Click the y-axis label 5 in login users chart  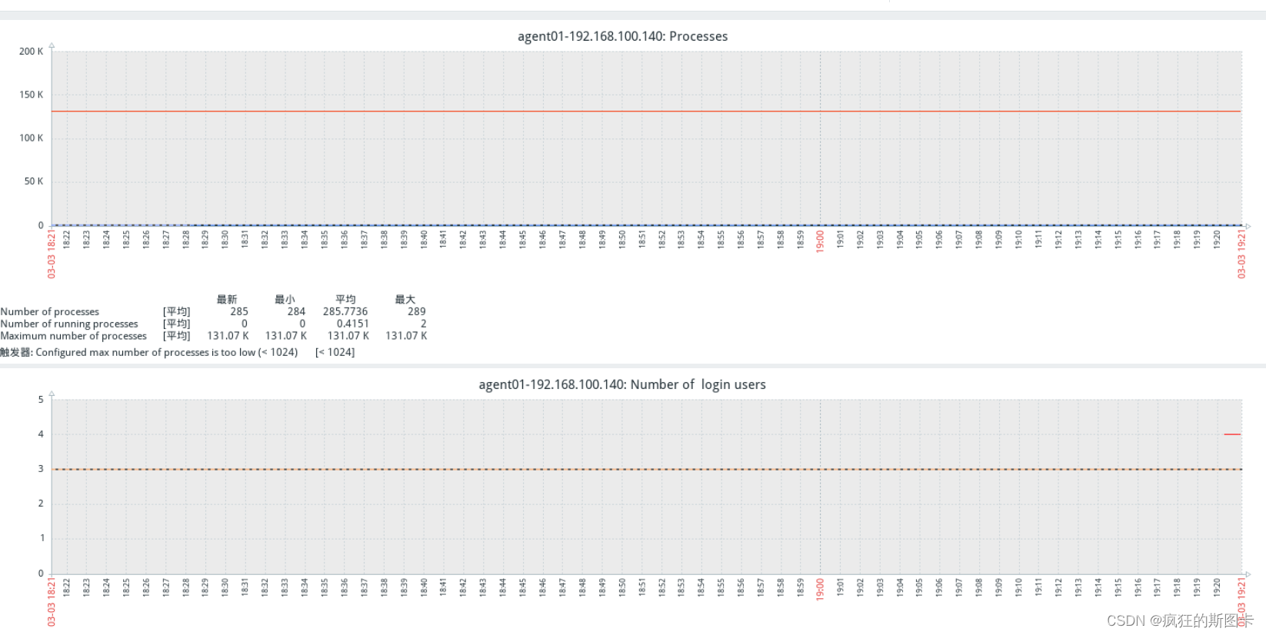point(41,400)
